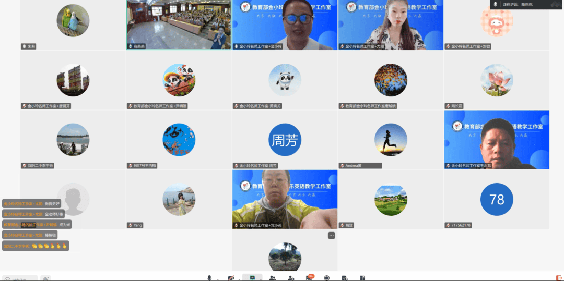
Task: Select the green fields avatar tile
Action: click(x=391, y=199)
